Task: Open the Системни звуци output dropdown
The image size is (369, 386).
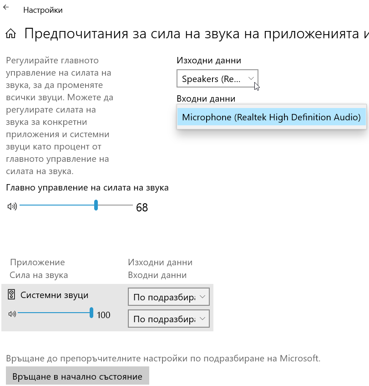Action: (168, 298)
